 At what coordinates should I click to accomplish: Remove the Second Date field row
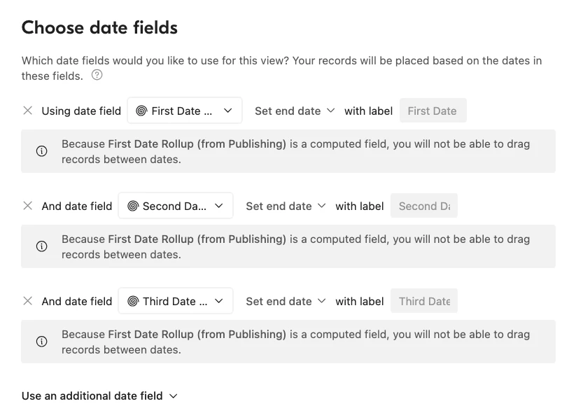[28, 206]
